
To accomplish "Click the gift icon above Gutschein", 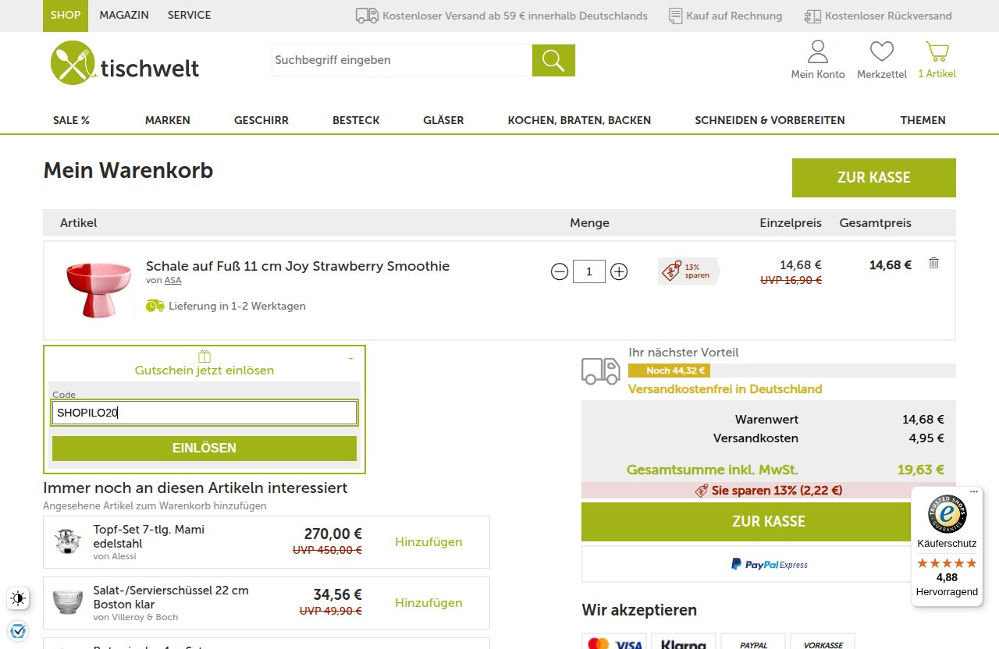I will [x=204, y=356].
